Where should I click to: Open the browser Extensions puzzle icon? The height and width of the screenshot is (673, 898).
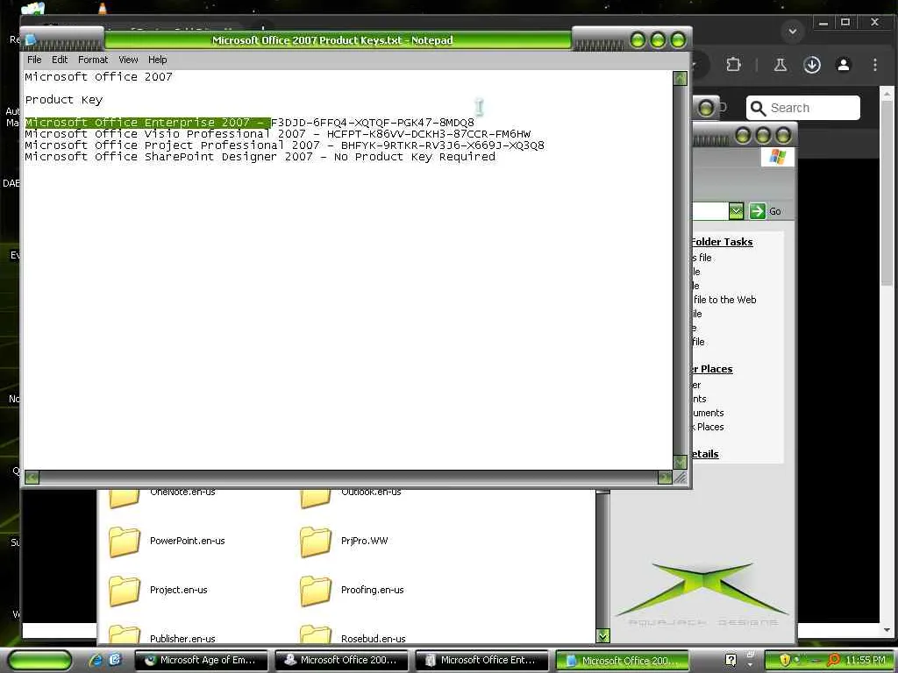pyautogui.click(x=733, y=65)
